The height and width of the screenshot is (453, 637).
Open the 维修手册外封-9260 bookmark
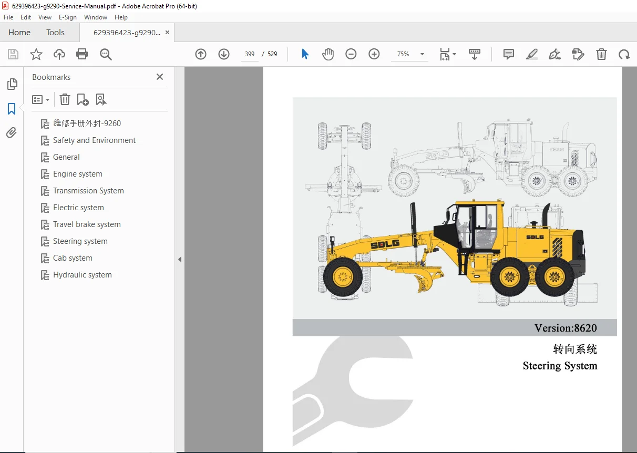coord(87,123)
